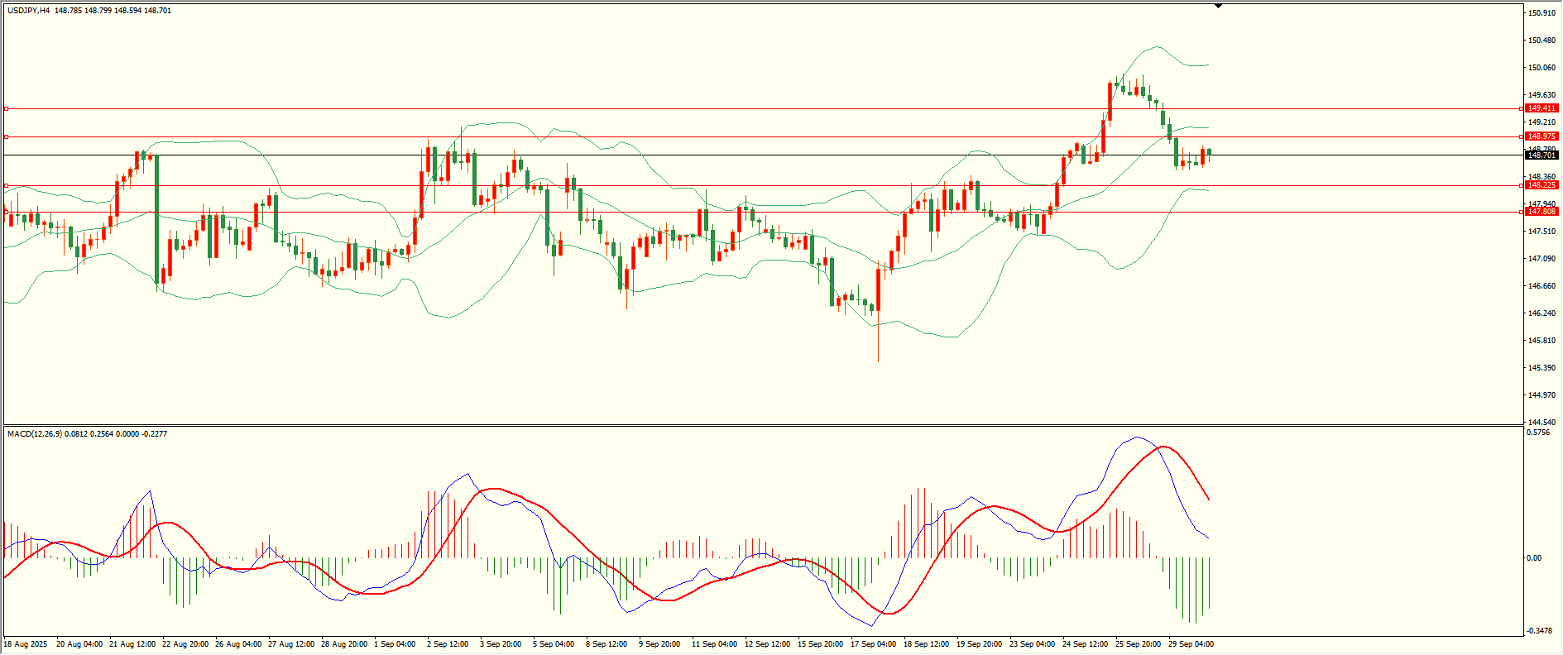Select right handle of 148.225 horizontal line
This screenshot has height=655, width=1563.
1522,185
